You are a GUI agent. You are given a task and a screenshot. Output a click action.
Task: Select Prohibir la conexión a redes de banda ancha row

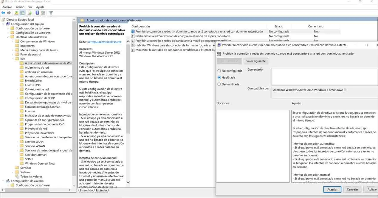pyautogui.click(x=183, y=41)
